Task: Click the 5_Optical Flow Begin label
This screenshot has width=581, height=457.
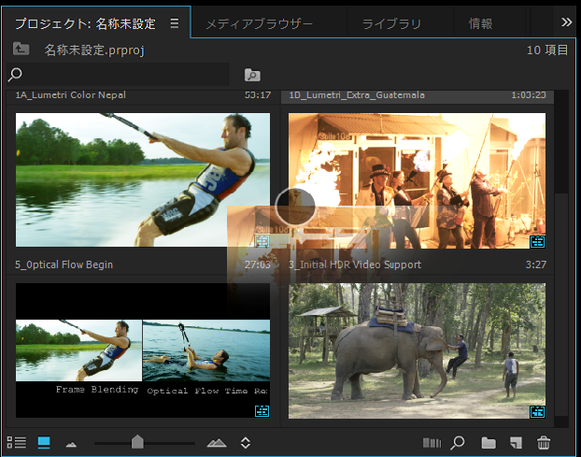Action: 64,264
